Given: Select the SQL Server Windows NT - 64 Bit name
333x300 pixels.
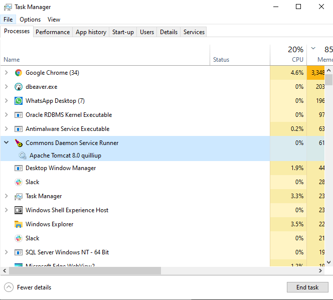Looking at the screenshot, I should 67,252.
